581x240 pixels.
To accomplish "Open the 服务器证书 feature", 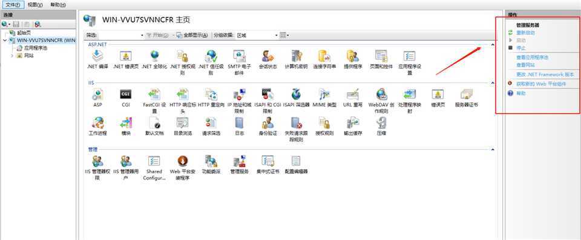I will [466, 98].
